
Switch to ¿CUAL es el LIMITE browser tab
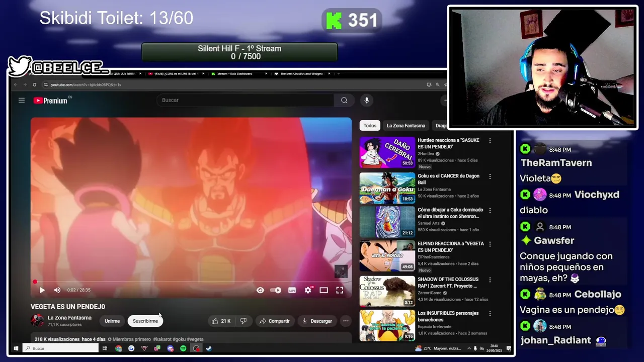pos(176,73)
